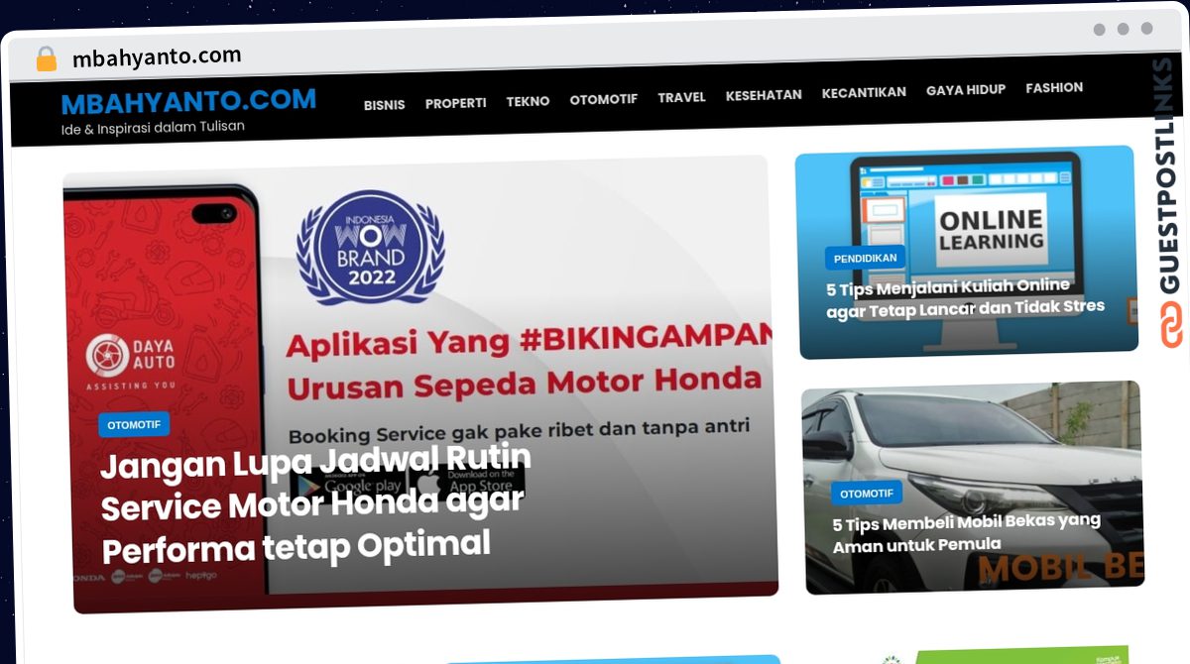This screenshot has height=664, width=1190.
Task: Click the PENDIDIKAN category tag
Action: (x=865, y=258)
